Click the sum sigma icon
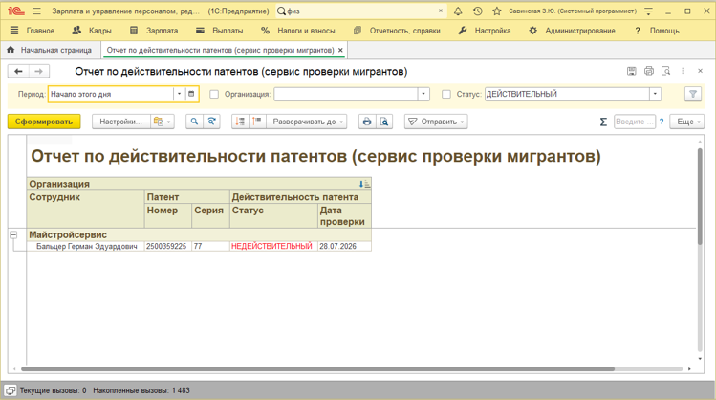 coord(603,122)
